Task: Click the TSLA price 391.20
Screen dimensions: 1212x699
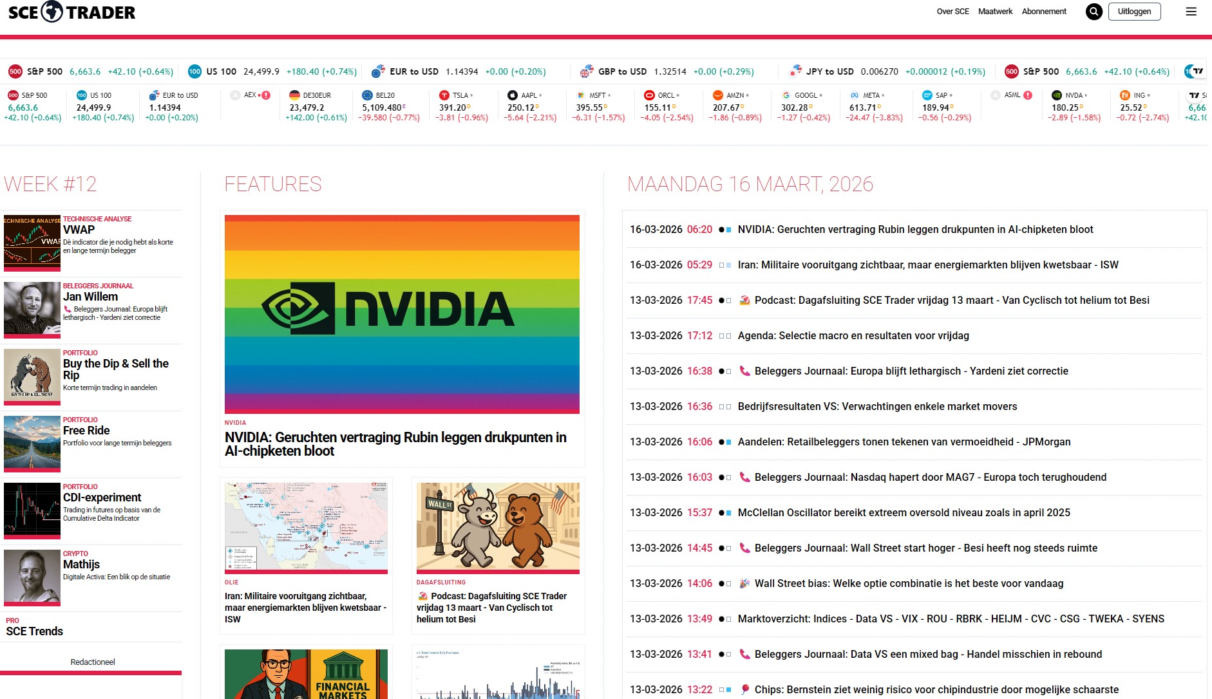Action: point(453,107)
